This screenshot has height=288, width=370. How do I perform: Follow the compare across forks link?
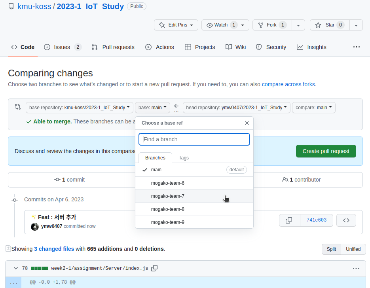[288, 84]
